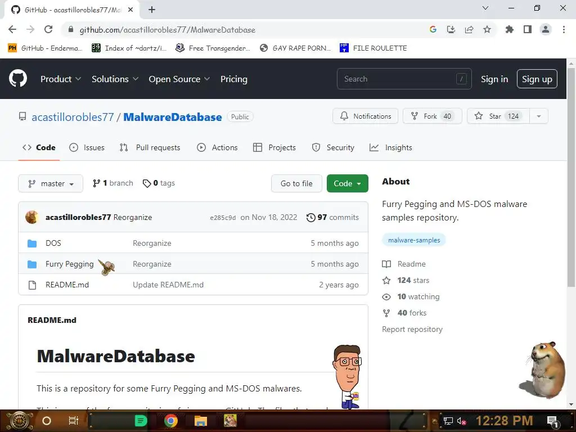Image resolution: width=576 pixels, height=432 pixels.
Task: Click the Google icon in address bar
Action: 433,29
